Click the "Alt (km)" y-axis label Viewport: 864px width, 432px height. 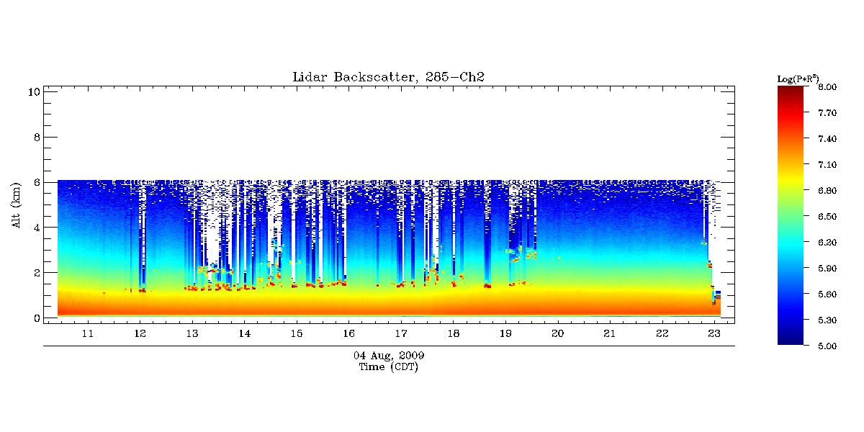click(16, 204)
